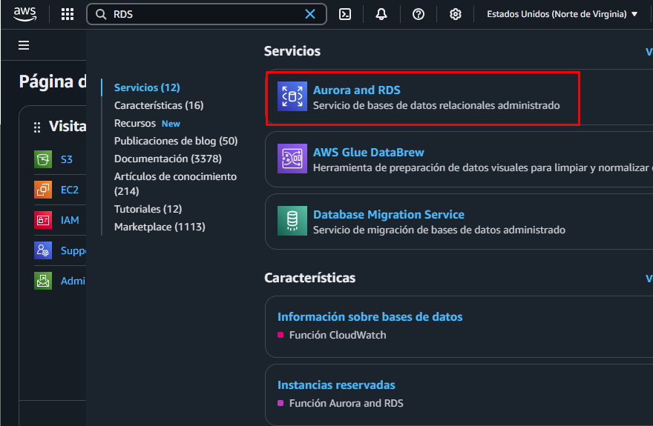Click the Servicio de bases de datos relacionales description
Viewport: 653px width, 426px height.
click(x=436, y=105)
